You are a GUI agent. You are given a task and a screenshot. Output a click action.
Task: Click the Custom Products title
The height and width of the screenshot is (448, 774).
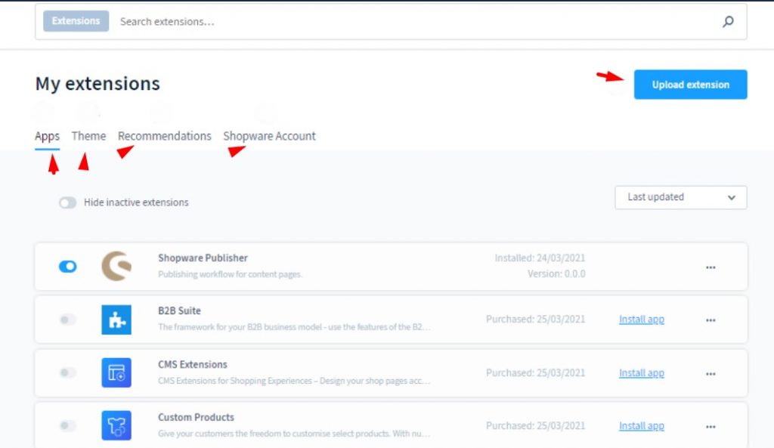coord(196,418)
